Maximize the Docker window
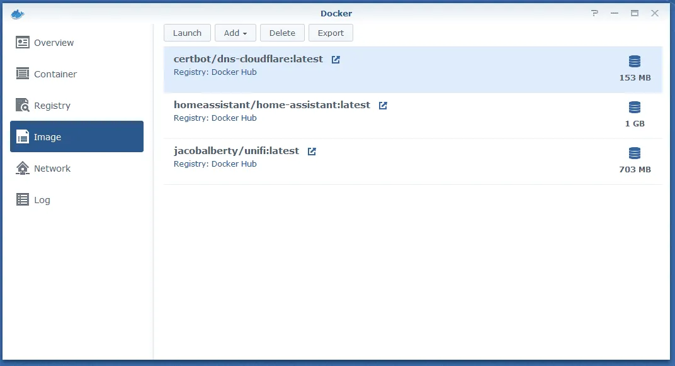The width and height of the screenshot is (675, 366). [x=635, y=13]
